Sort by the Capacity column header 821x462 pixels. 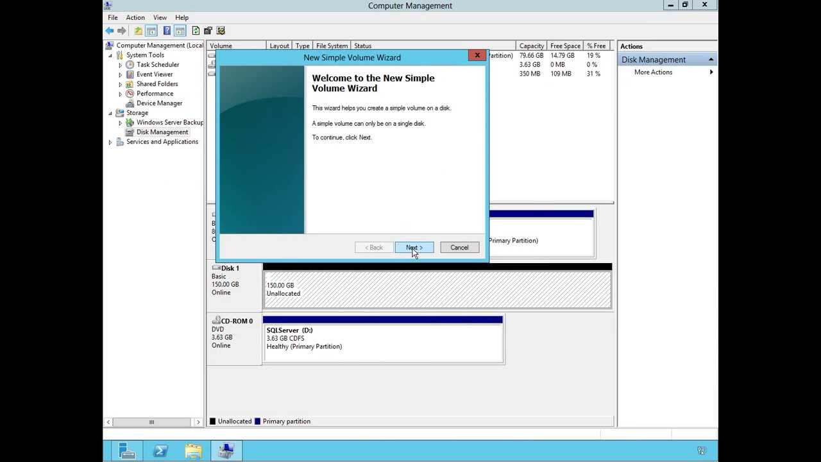pos(532,46)
